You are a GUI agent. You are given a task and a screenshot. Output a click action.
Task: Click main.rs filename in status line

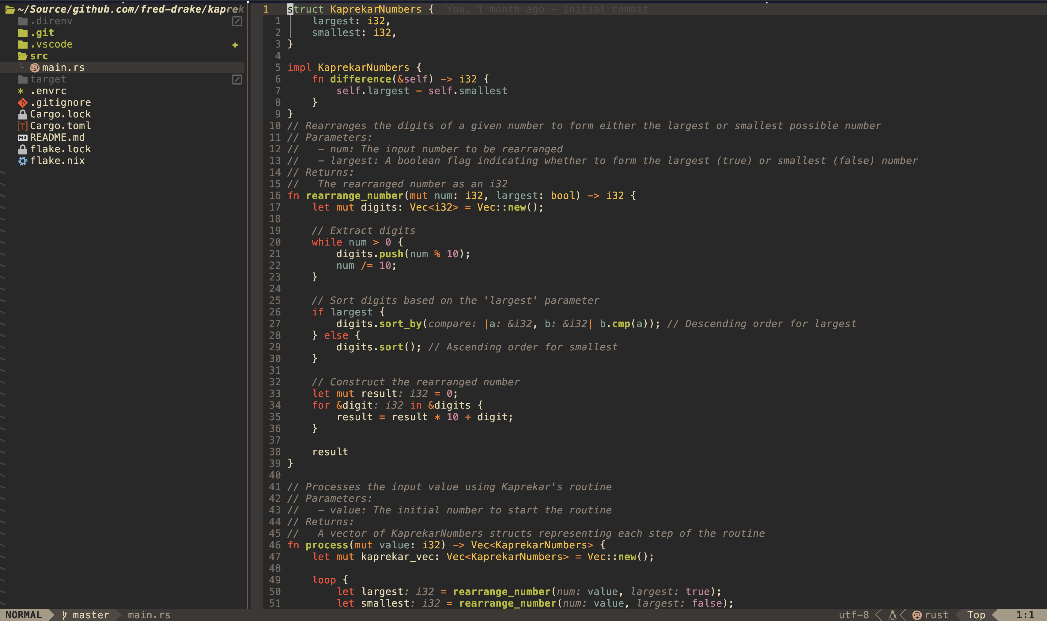[x=149, y=615]
